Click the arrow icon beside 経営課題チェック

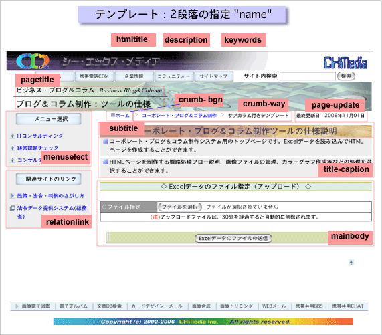(x=13, y=148)
